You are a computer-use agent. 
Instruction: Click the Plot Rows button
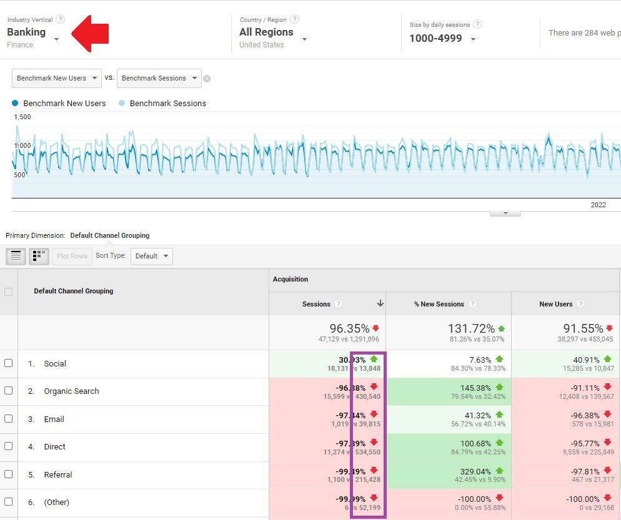click(x=72, y=256)
